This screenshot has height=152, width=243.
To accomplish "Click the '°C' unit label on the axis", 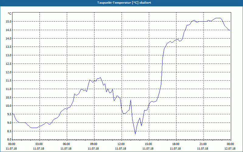I will (x=10, y=14).
